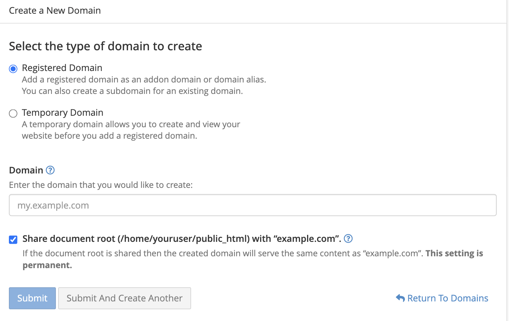Select the Registered Domain radio button
The width and height of the screenshot is (509, 321).
pyautogui.click(x=13, y=69)
